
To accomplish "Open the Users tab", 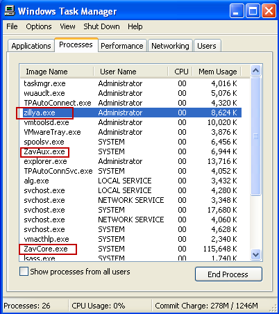I will 207,46.
